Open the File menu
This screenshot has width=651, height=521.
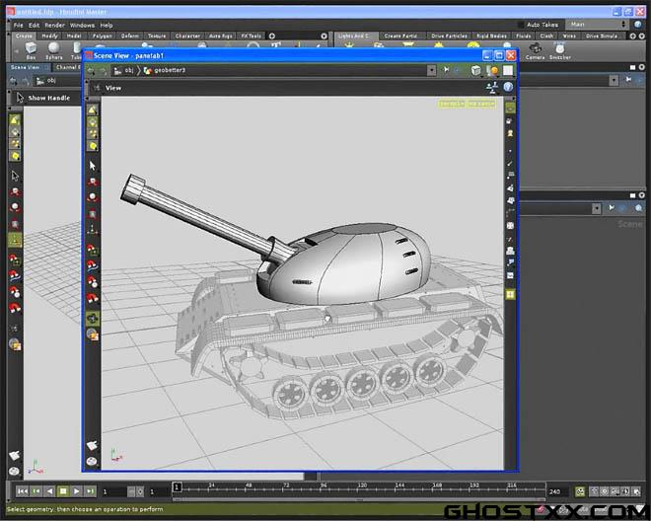[19, 26]
